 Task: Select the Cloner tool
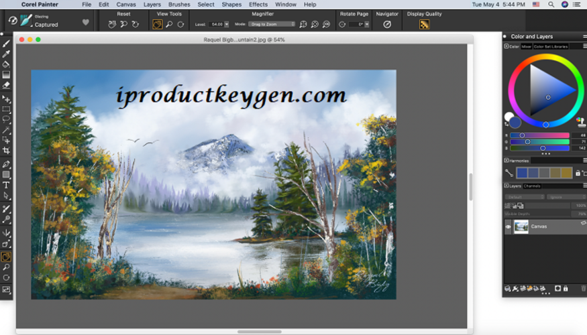tap(6, 209)
